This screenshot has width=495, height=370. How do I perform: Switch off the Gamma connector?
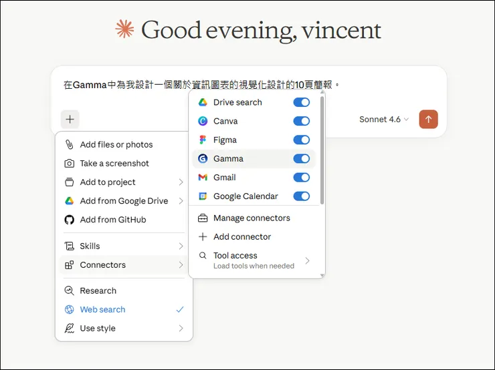coord(302,158)
